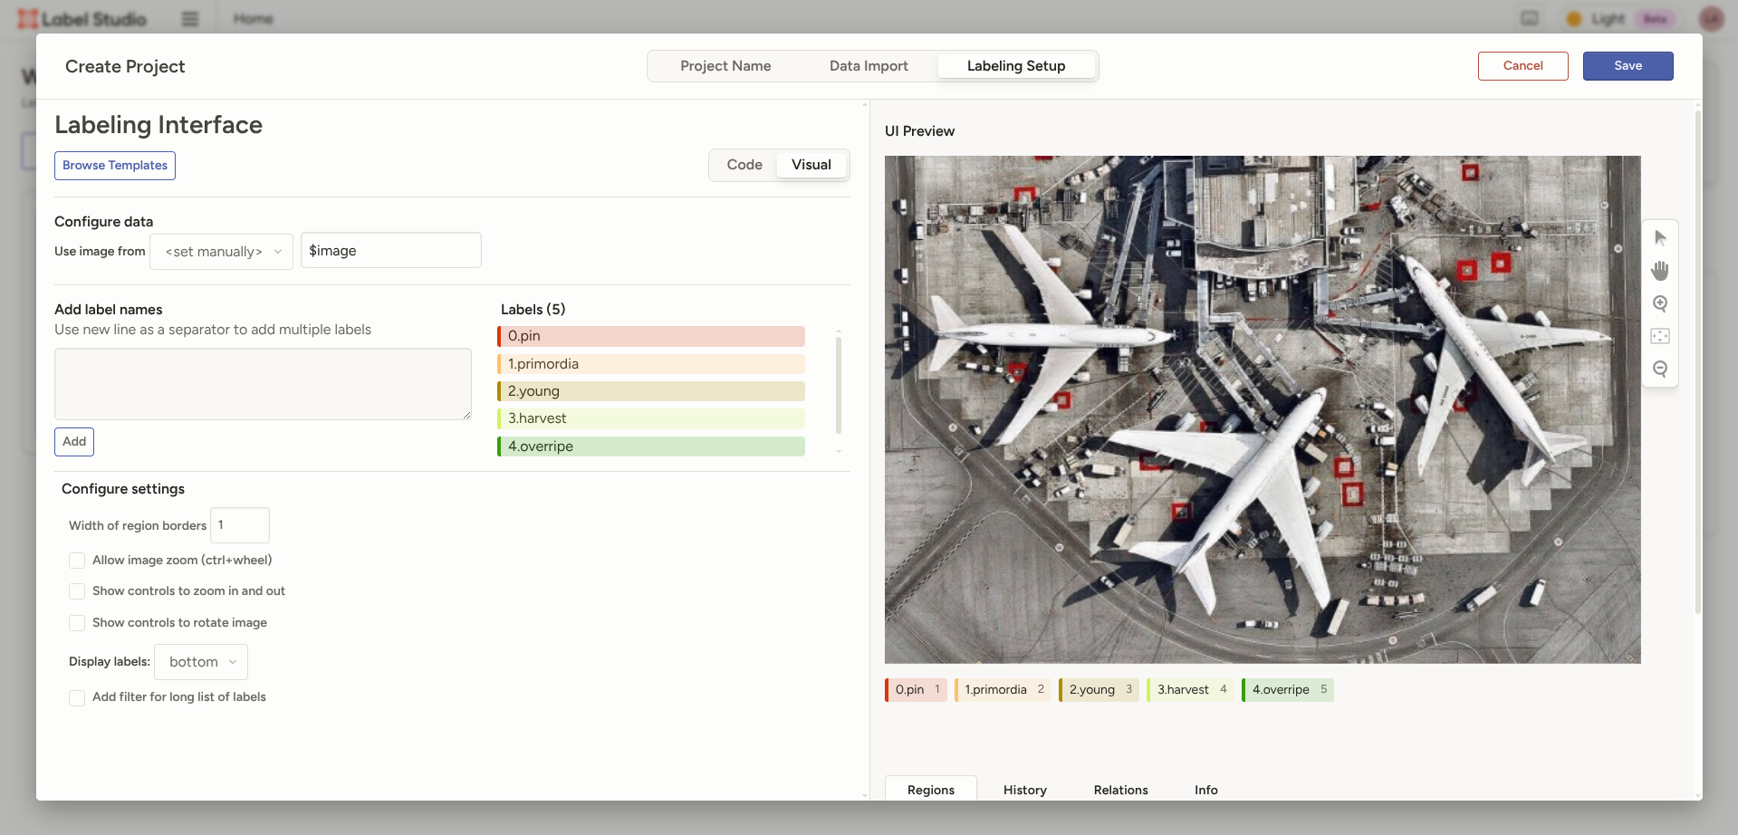
Task: Click the 2.young label chip under the preview
Action: click(1097, 689)
